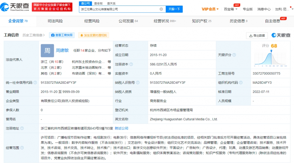The height and width of the screenshot is (163, 294).
Task: Open the 自主信息 tab
Action: 273,21
